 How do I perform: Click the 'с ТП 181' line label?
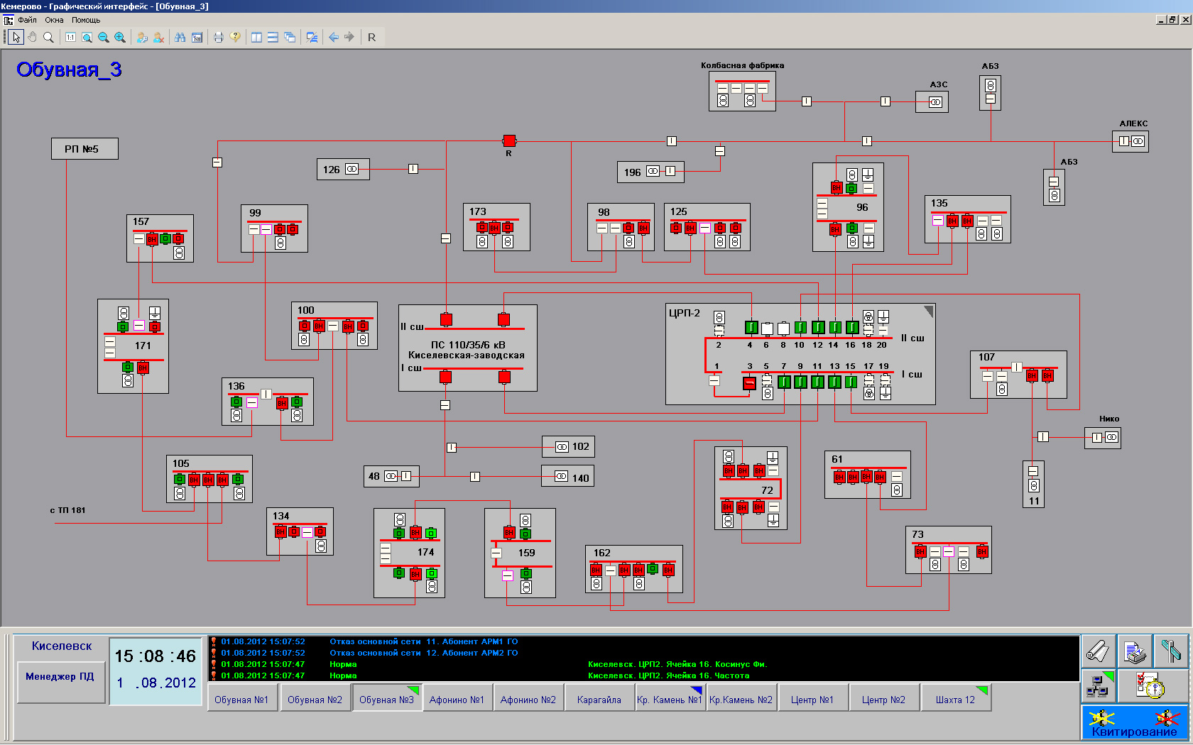point(67,510)
